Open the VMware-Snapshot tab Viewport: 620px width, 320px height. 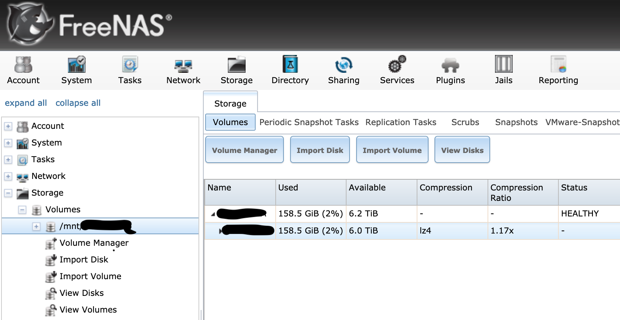pyautogui.click(x=583, y=122)
